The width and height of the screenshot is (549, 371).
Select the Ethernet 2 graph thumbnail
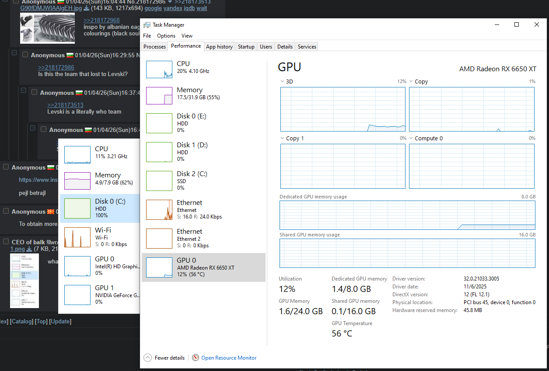click(159, 239)
